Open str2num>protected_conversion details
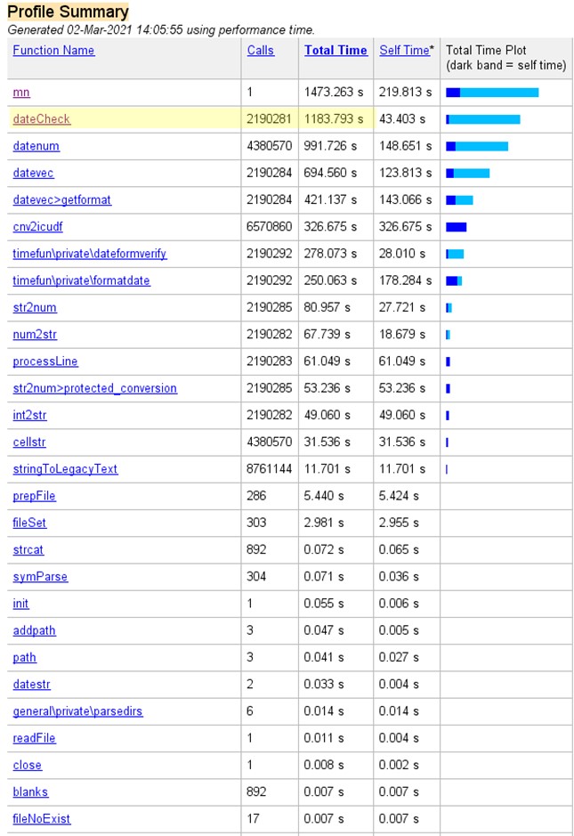 [x=94, y=388]
